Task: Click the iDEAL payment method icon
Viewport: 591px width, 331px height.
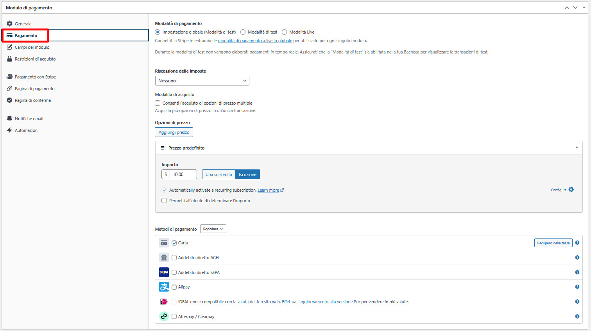Action: coord(164,301)
